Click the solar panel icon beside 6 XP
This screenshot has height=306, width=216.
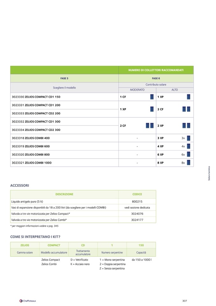[188, 154]
